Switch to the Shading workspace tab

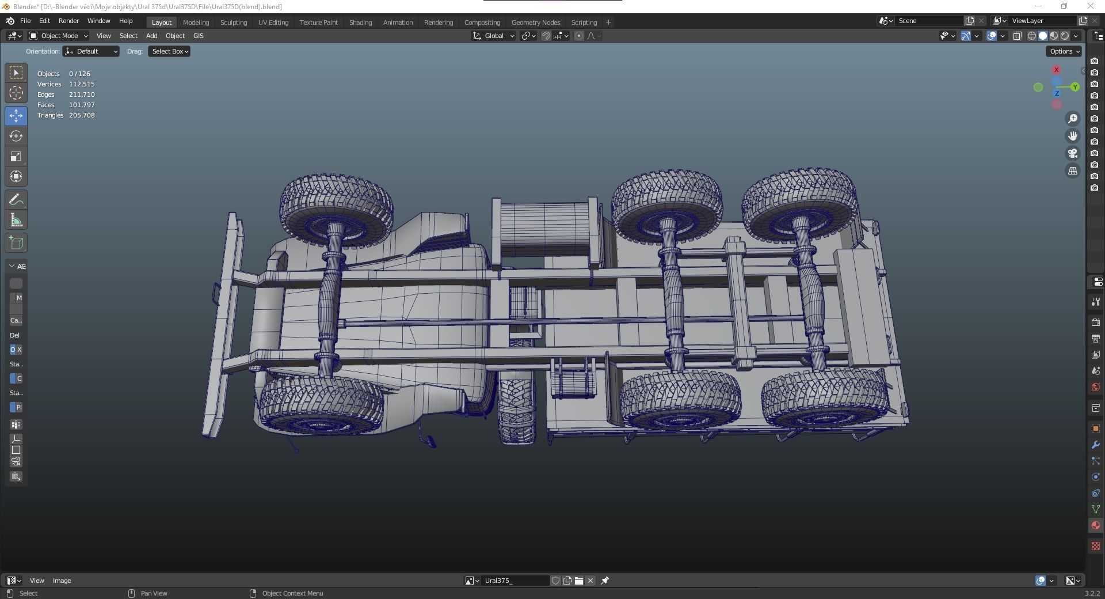pos(360,22)
